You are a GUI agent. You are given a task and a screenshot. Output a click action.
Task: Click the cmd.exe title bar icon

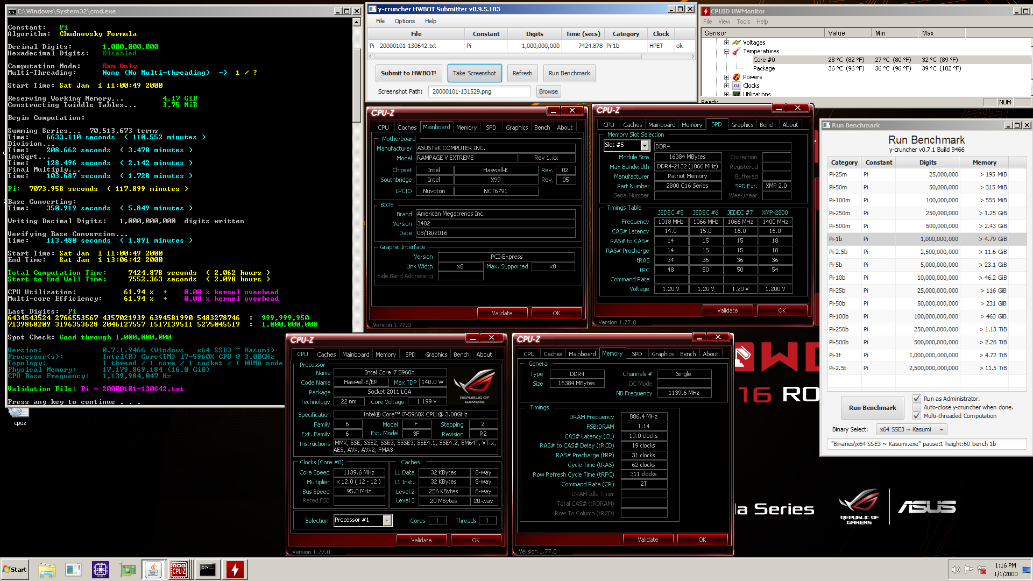12,11
